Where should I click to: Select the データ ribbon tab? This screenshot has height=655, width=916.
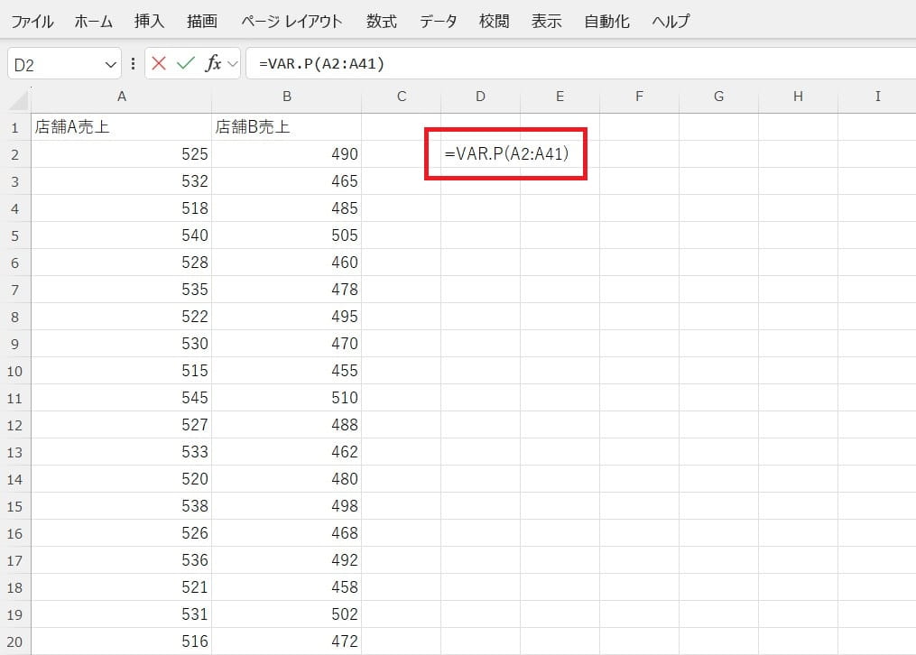pos(438,22)
